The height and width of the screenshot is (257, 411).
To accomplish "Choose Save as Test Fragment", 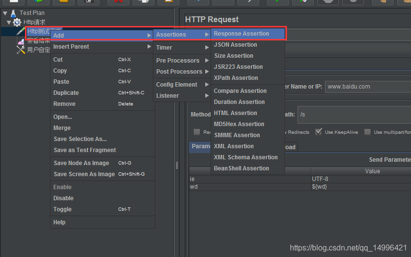I will point(102,150).
